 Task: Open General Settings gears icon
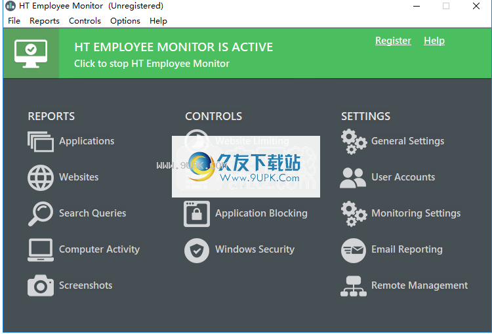354,142
